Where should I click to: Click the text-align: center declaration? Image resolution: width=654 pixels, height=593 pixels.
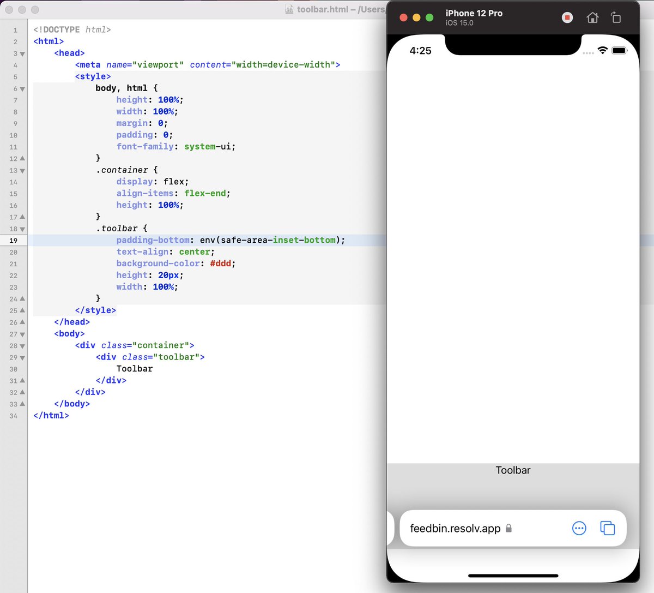pos(166,251)
